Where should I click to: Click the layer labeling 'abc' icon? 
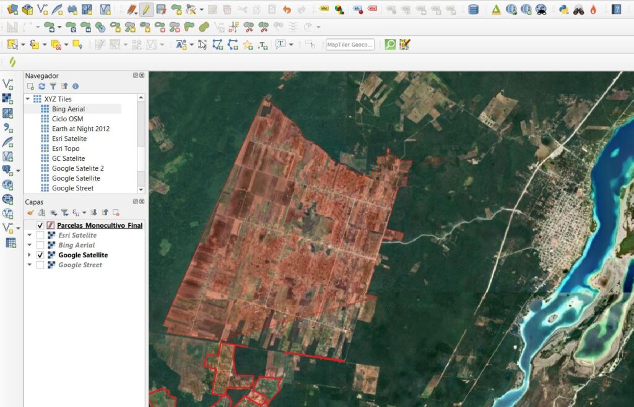coord(324,9)
